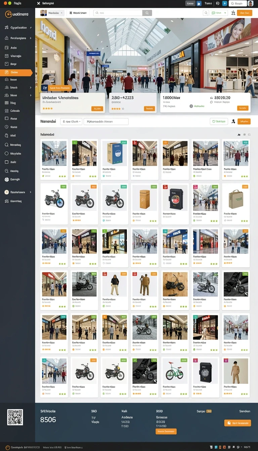Open the user avatar in the title bar corner

point(250,3)
